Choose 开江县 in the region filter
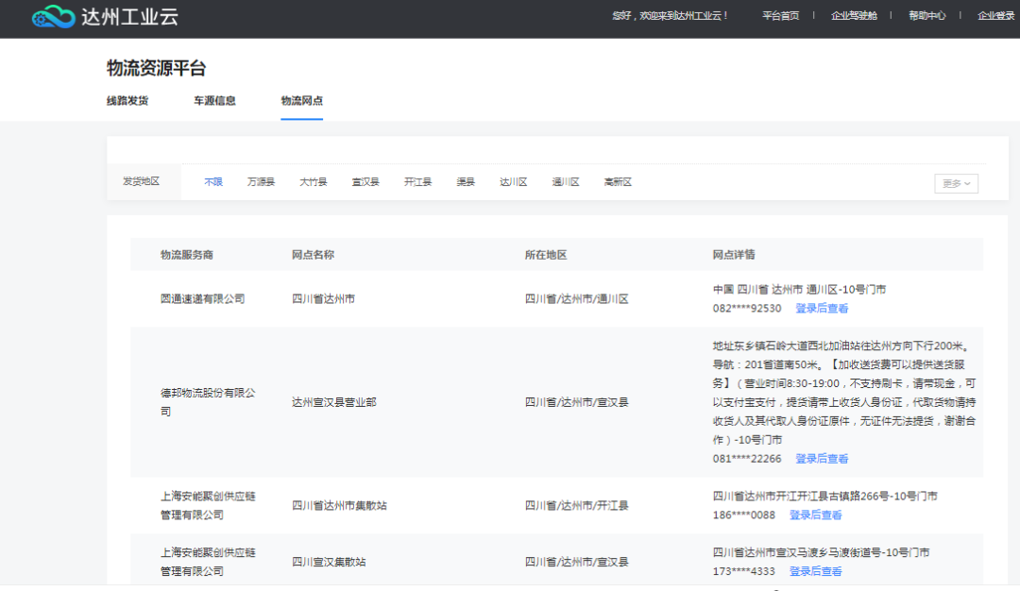This screenshot has height=591, width=1020. pyautogui.click(x=417, y=182)
